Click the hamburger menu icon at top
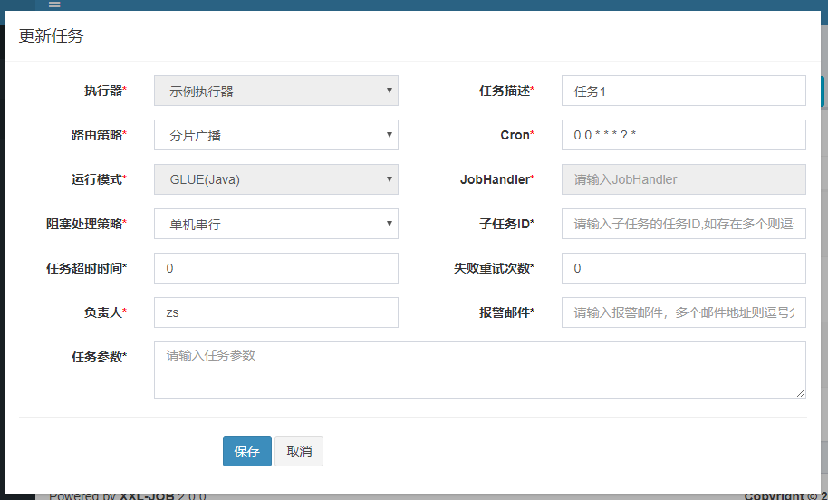Viewport: 828px width, 500px height. (x=54, y=5)
